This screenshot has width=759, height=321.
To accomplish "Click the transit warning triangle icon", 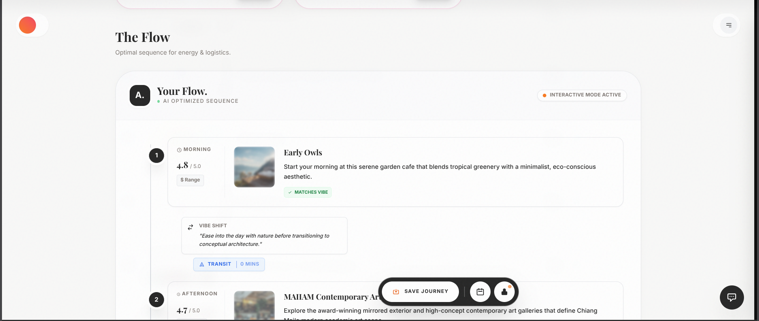I will (202, 264).
